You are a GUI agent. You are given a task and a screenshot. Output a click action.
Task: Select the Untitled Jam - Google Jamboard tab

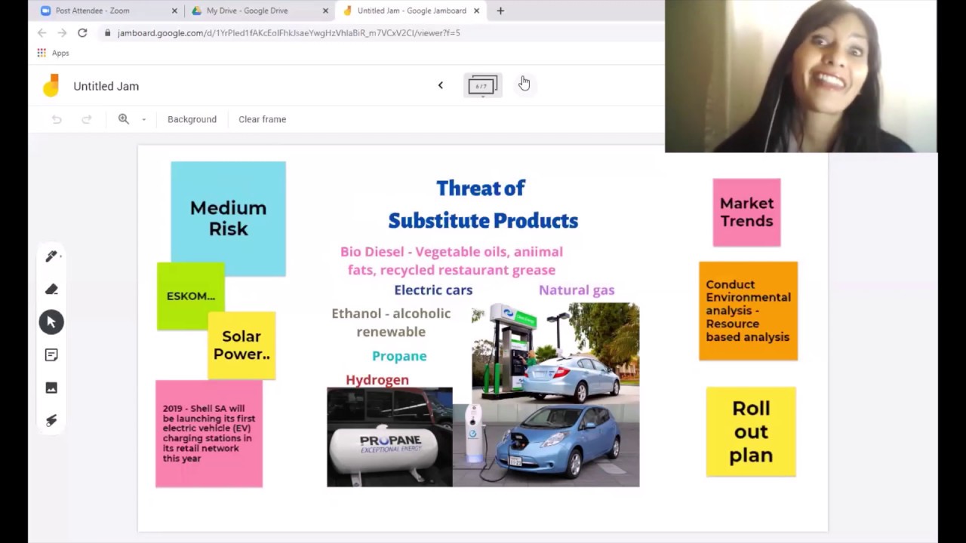click(412, 11)
